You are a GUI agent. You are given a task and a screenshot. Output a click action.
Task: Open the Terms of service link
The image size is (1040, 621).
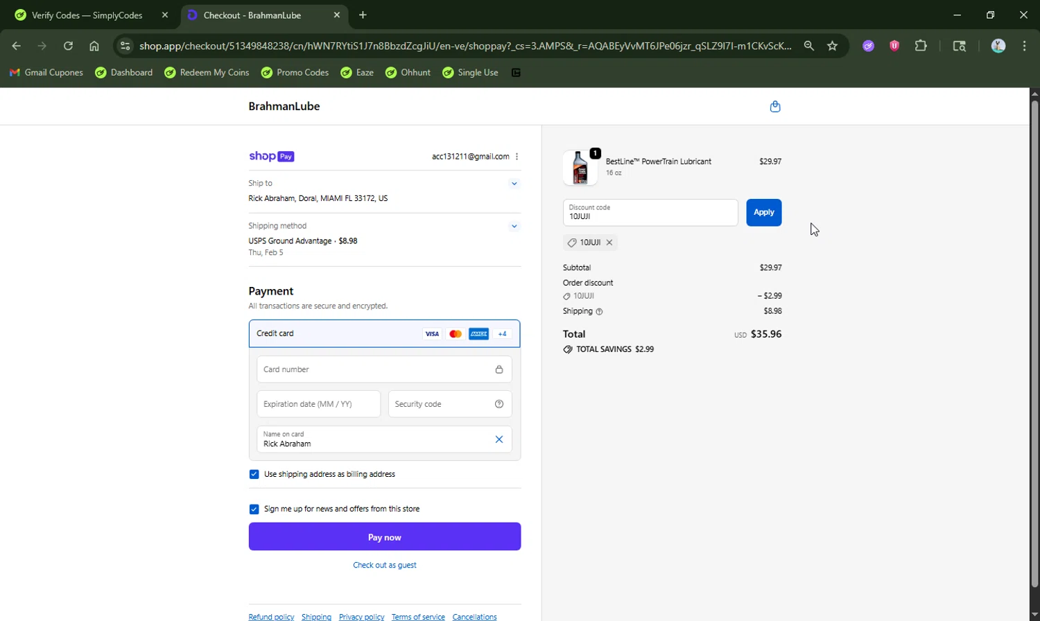pos(418,617)
